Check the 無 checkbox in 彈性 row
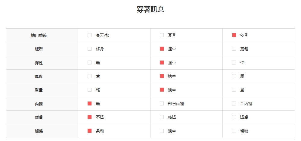 coord(89,63)
